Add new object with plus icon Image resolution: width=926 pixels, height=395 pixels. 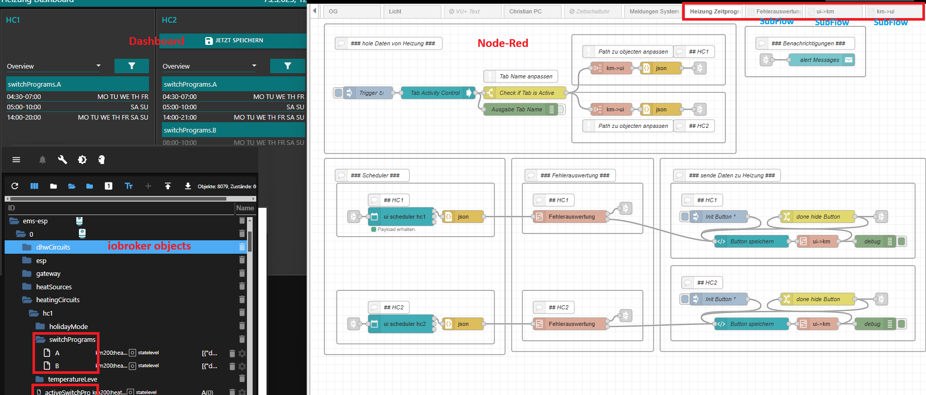[148, 186]
